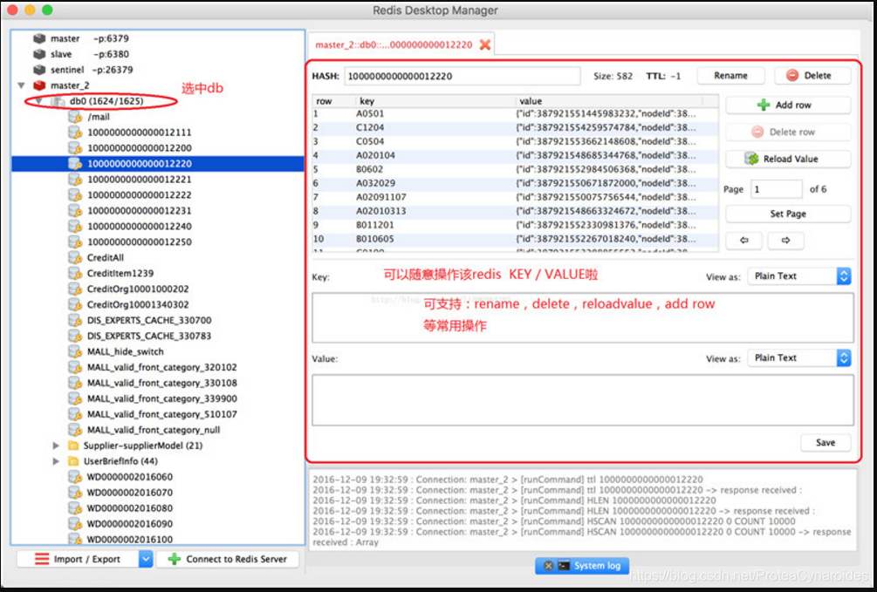Click folder icon of UserBriefInfo
The height and width of the screenshot is (592, 877).
click(72, 461)
